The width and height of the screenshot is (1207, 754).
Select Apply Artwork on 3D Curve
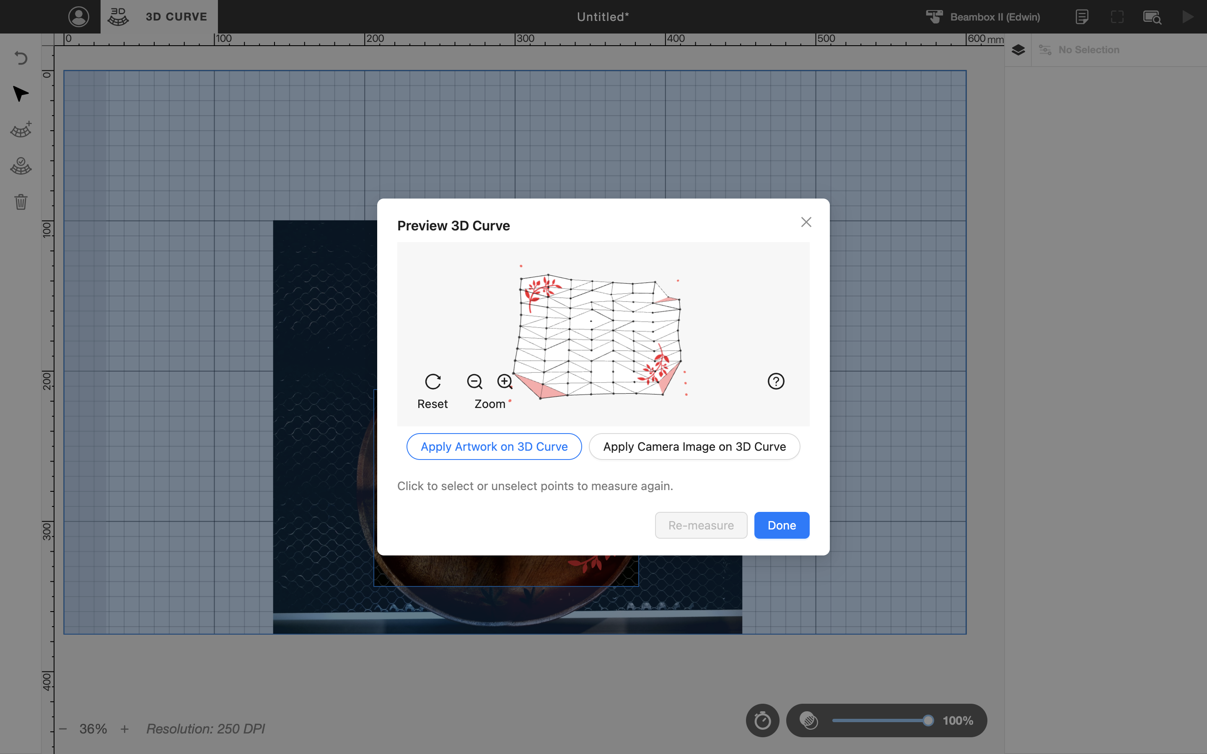click(x=494, y=446)
